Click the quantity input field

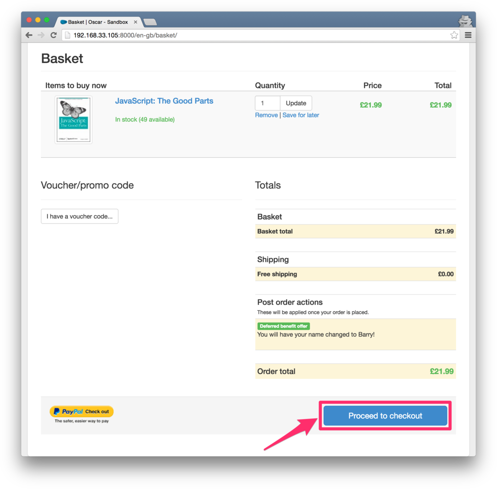click(x=267, y=103)
